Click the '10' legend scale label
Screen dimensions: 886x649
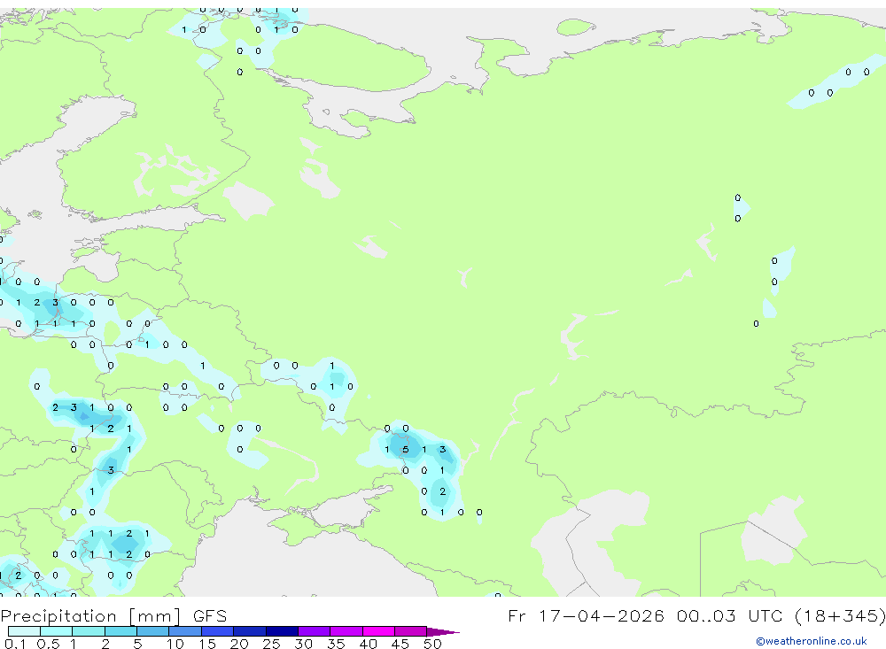click(x=175, y=644)
